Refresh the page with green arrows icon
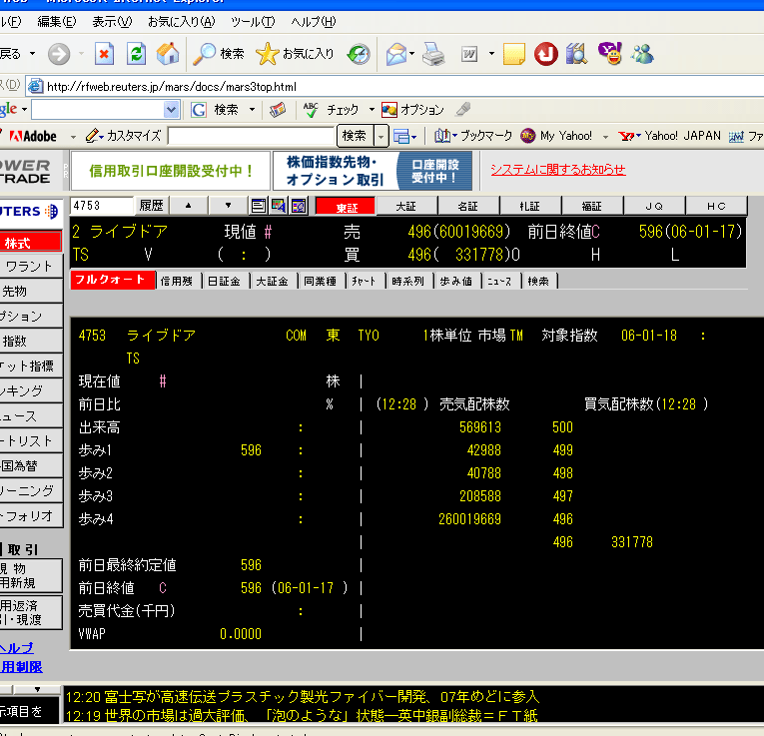 136,54
